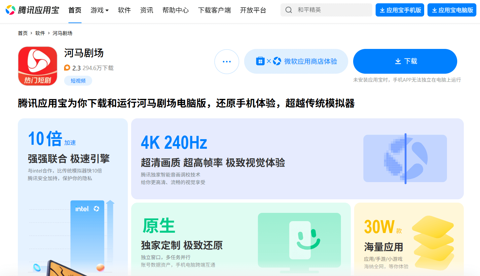Image resolution: width=480 pixels, height=276 pixels.
Task: Click the orange rating badge icon
Action: [67, 68]
